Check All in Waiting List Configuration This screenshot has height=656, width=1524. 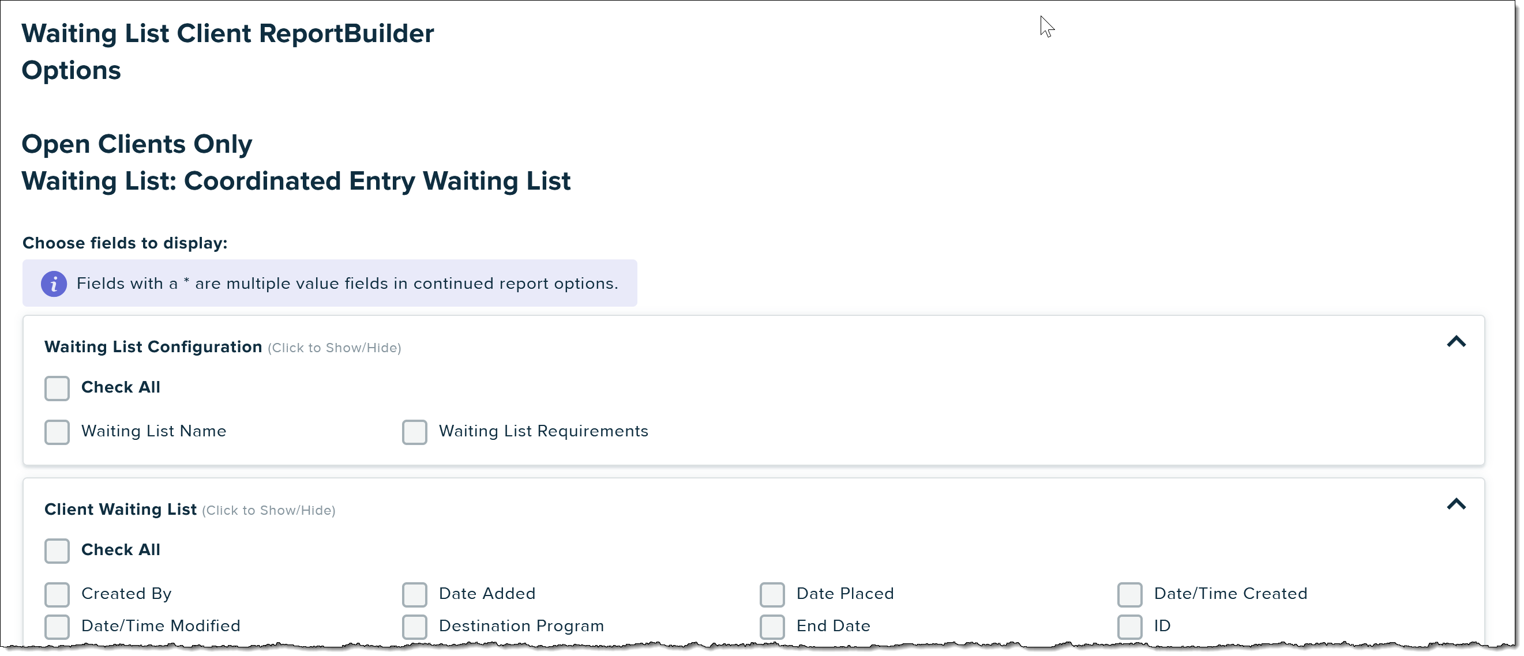pyautogui.click(x=57, y=389)
